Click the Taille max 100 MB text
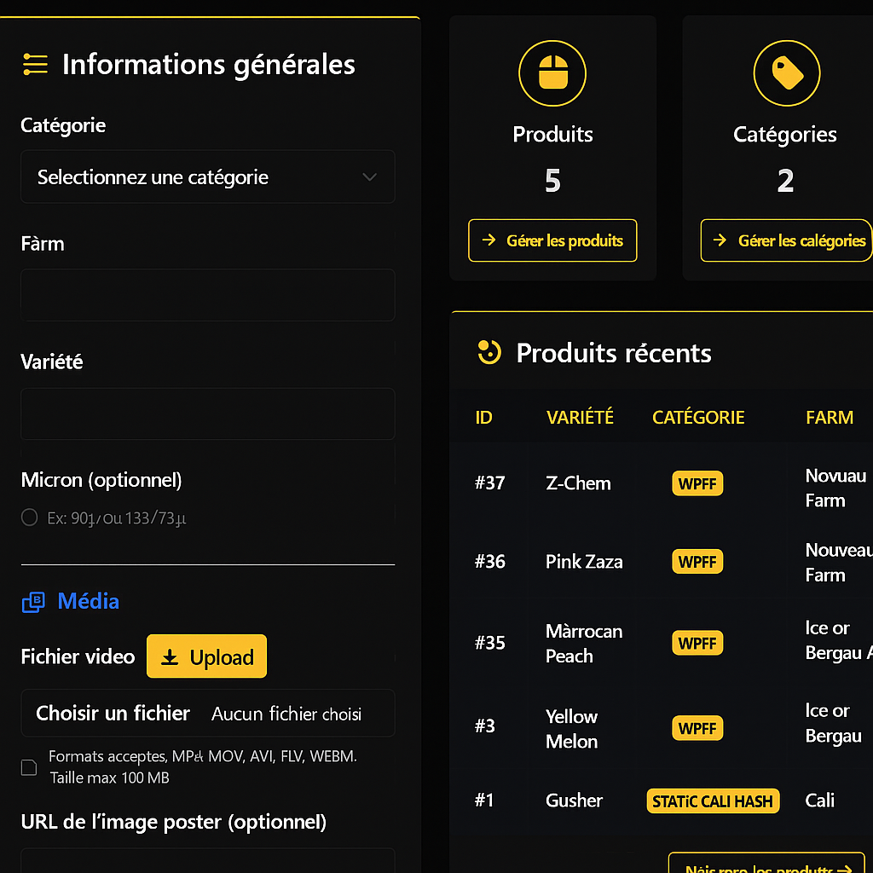Screen dimensions: 873x873 pos(110,778)
